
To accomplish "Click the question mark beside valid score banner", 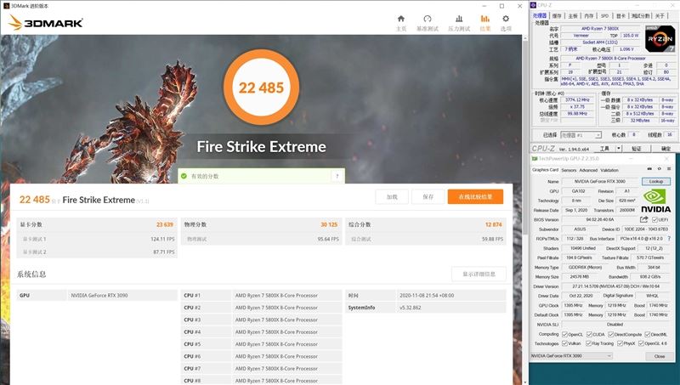I will [x=337, y=176].
